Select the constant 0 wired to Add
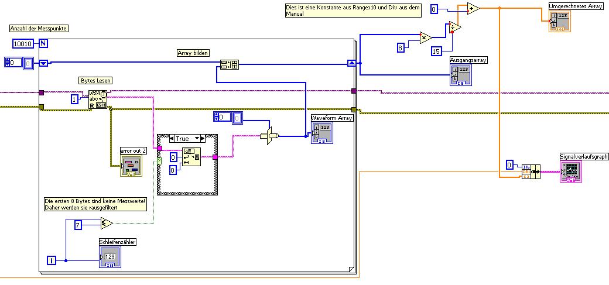 click(x=434, y=9)
